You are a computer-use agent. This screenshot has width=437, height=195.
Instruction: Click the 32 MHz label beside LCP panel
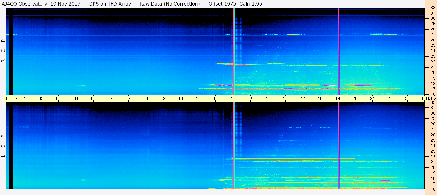pos(433,102)
